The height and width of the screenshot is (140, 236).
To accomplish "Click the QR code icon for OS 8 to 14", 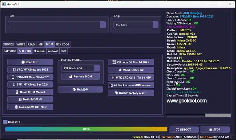I will point(114,62).
